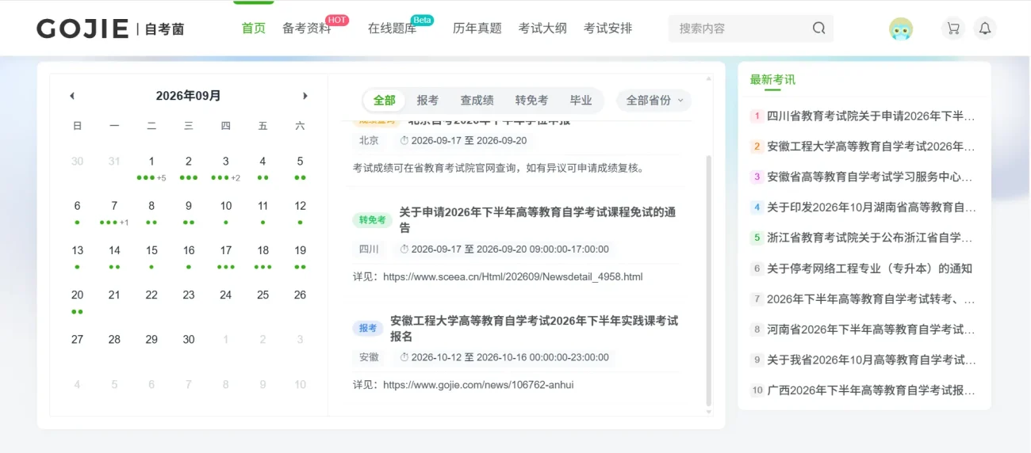Image resolution: width=1031 pixels, height=453 pixels.
Task: Click the sceea.cn Newsdetail_4958 link
Action: 512,277
